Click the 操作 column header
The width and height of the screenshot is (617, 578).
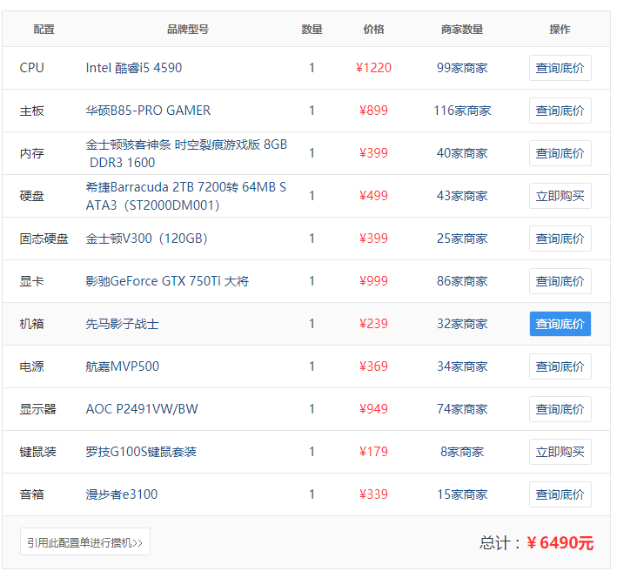[560, 29]
